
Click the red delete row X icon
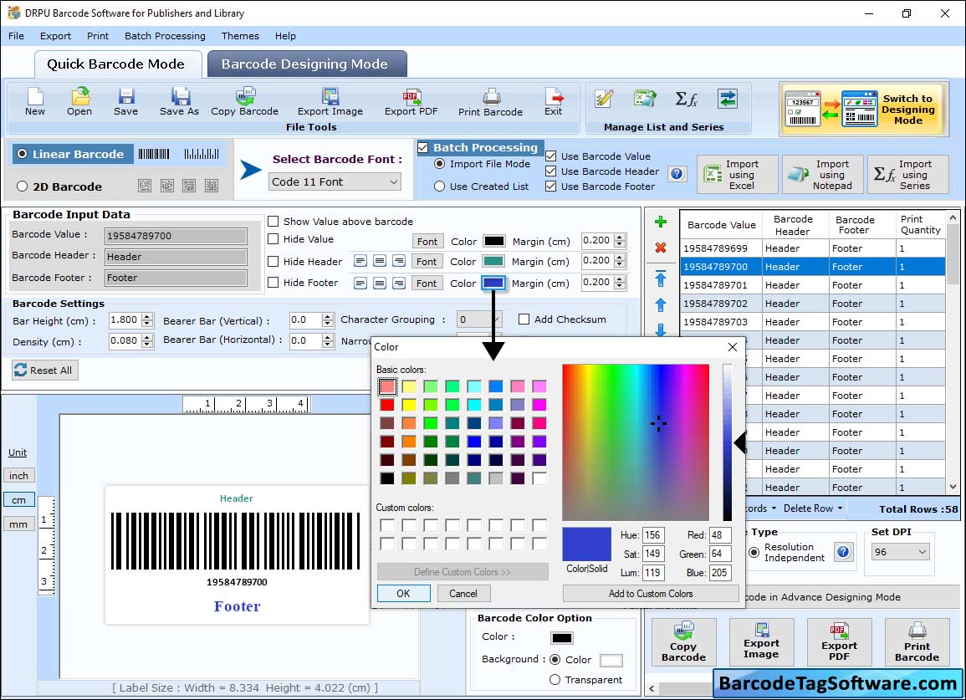click(660, 248)
